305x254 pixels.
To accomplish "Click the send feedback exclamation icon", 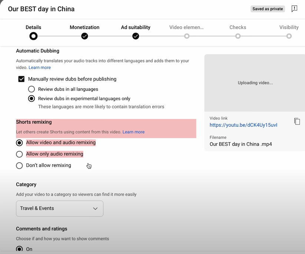I will (294, 9).
